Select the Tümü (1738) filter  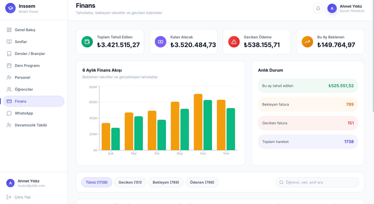pos(97,182)
